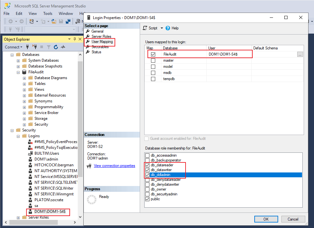Click the Disconnect plug icon in Object Explorer
314x228 pixels.
click(x=35, y=47)
